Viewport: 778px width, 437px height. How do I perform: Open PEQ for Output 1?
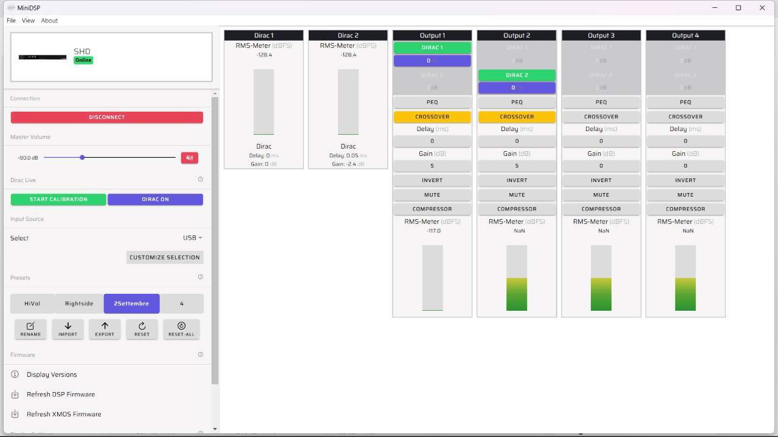(x=432, y=102)
